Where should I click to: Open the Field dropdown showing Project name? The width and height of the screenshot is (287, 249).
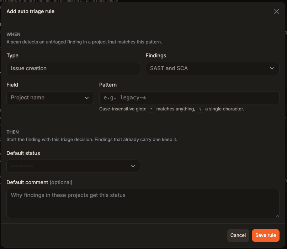pyautogui.click(x=50, y=98)
